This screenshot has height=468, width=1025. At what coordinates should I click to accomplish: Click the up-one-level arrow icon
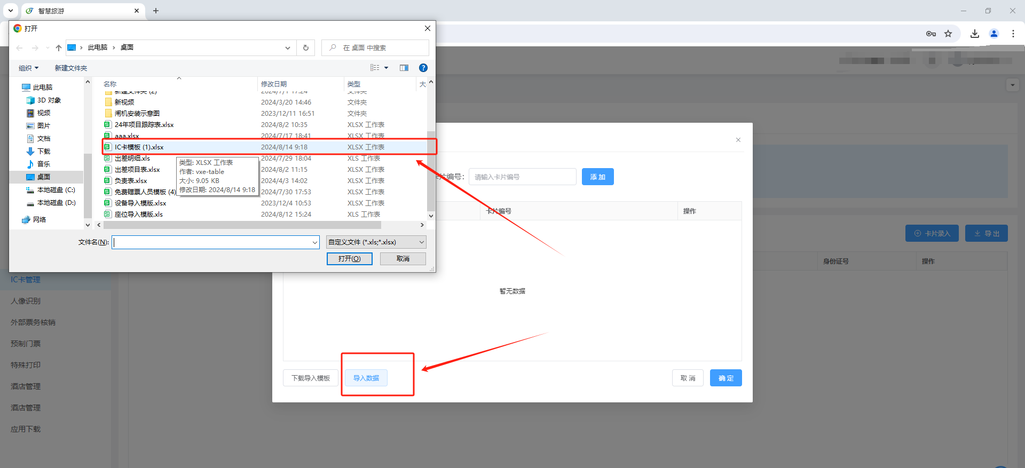[59, 47]
